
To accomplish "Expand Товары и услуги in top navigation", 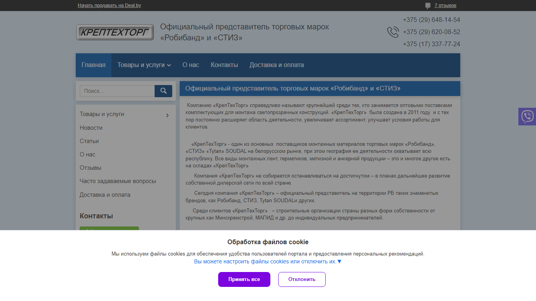I will [144, 65].
